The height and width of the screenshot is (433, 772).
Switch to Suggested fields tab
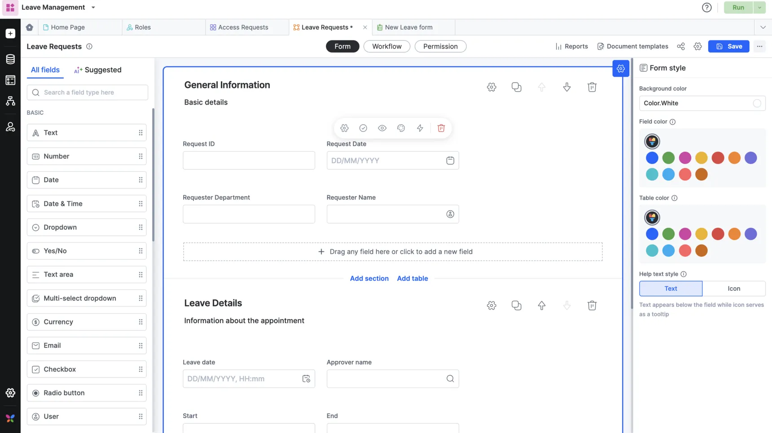(x=98, y=70)
